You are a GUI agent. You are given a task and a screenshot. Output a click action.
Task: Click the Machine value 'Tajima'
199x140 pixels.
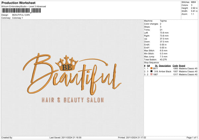pyautogui.click(x=163, y=21)
